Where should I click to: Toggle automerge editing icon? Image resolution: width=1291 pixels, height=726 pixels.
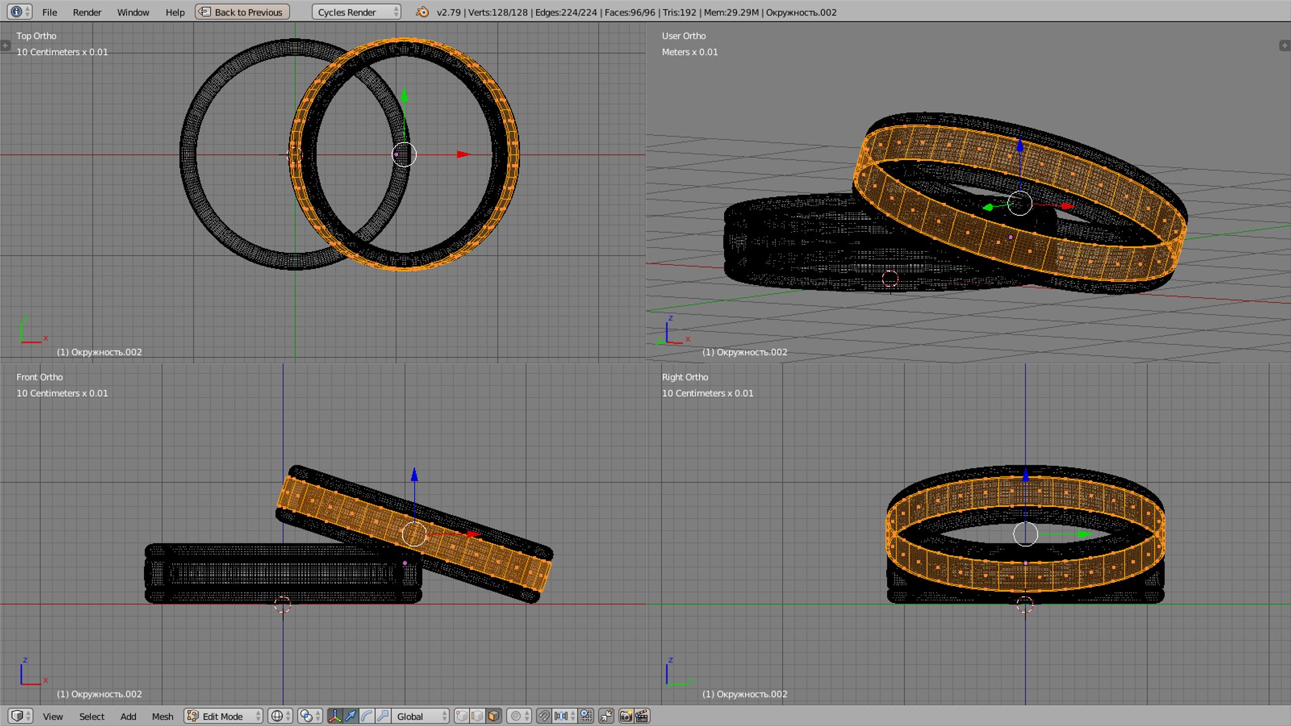[x=607, y=716]
